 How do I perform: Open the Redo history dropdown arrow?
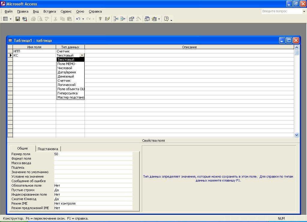[94, 19]
